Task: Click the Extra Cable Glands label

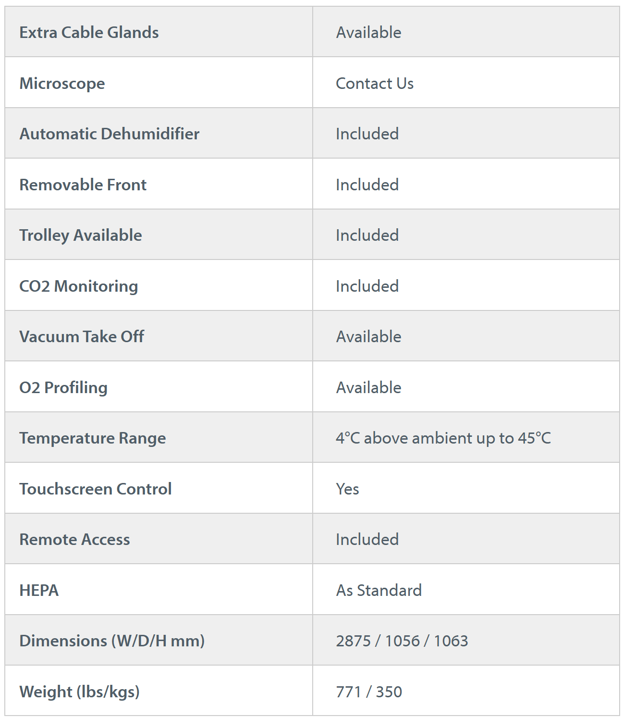Action: tap(89, 32)
